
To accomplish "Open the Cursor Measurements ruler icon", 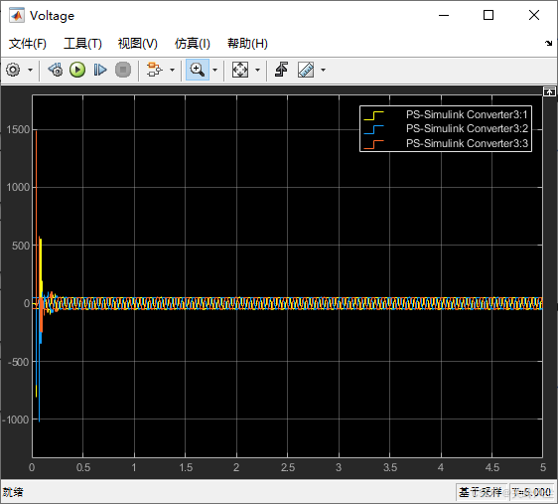I will [x=306, y=70].
